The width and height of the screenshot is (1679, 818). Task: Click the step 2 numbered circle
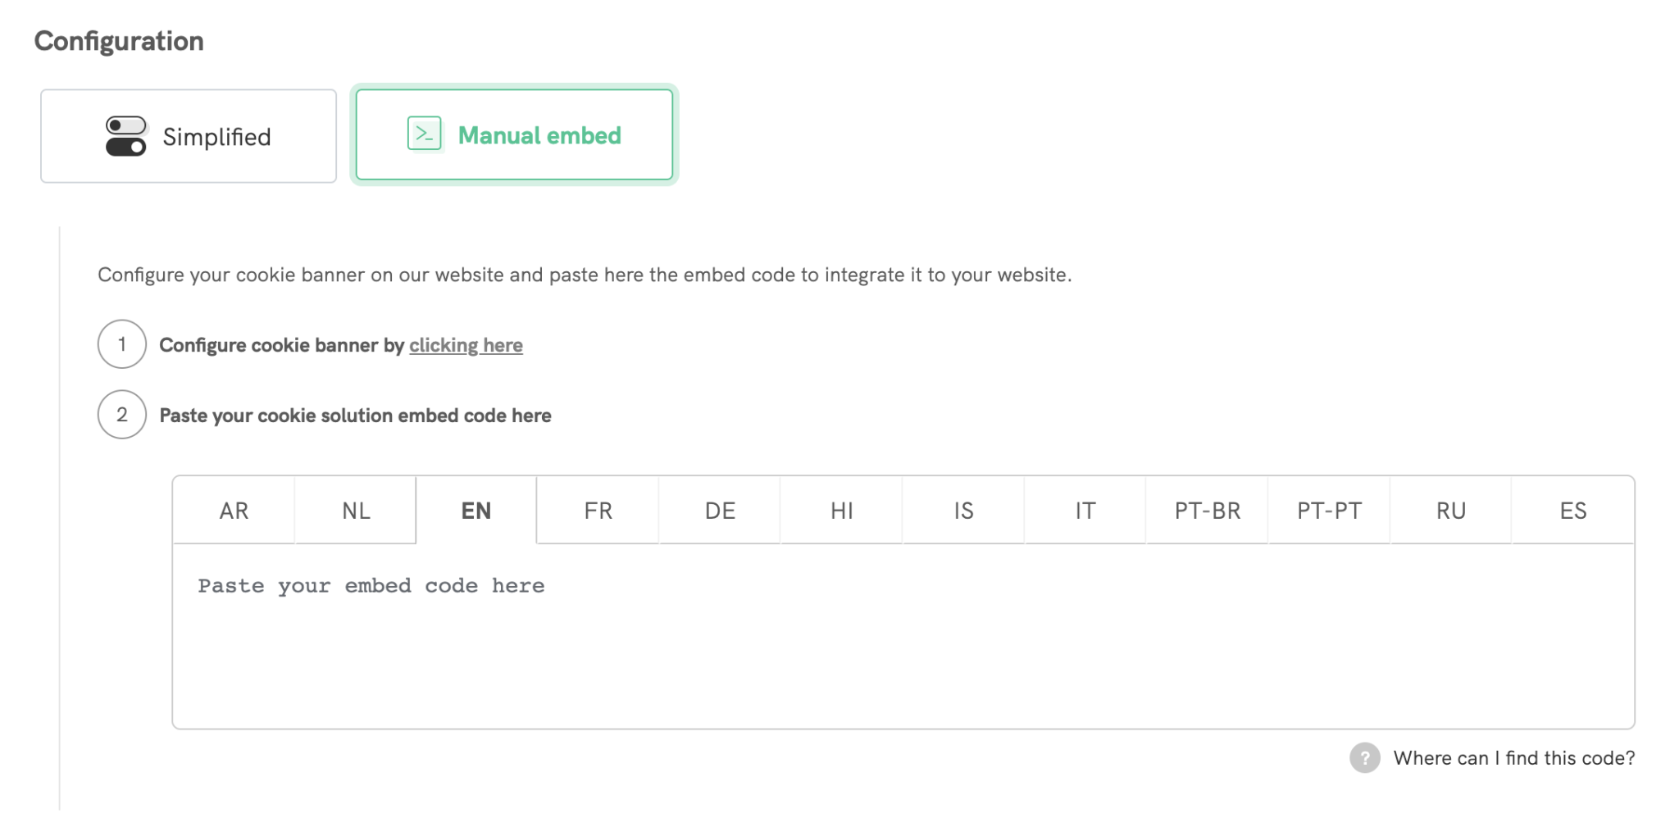click(x=121, y=415)
